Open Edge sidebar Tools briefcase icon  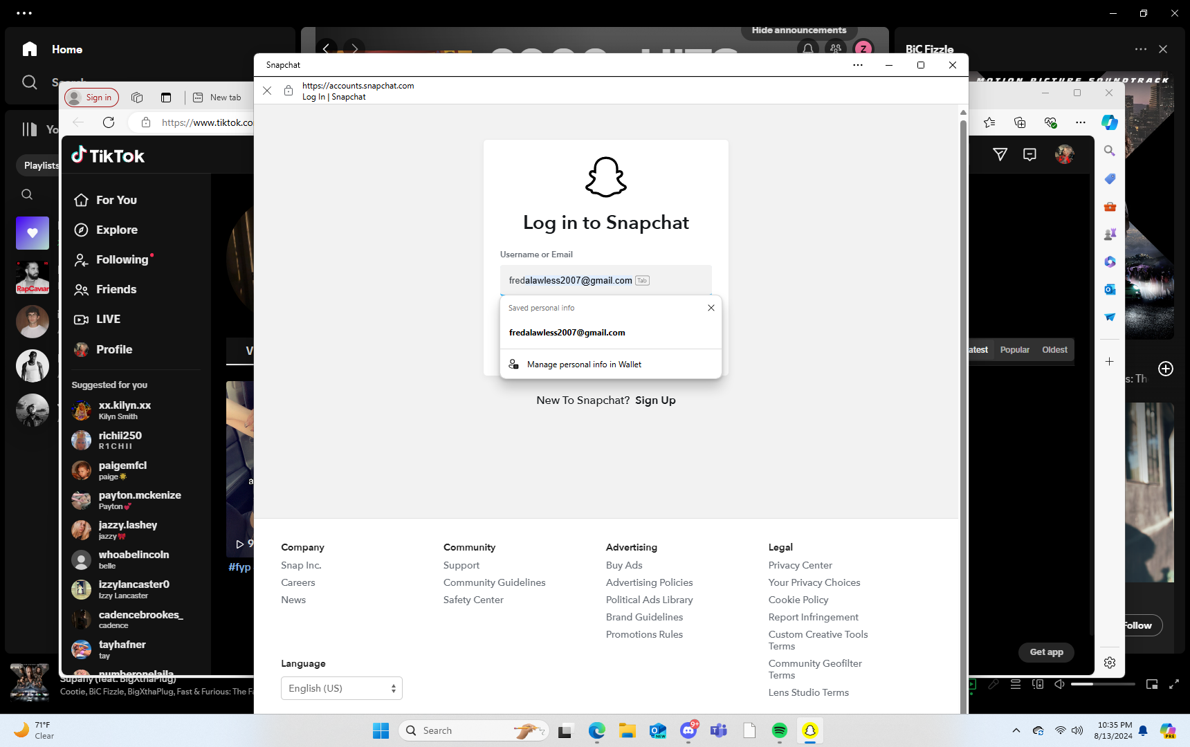pyautogui.click(x=1110, y=206)
